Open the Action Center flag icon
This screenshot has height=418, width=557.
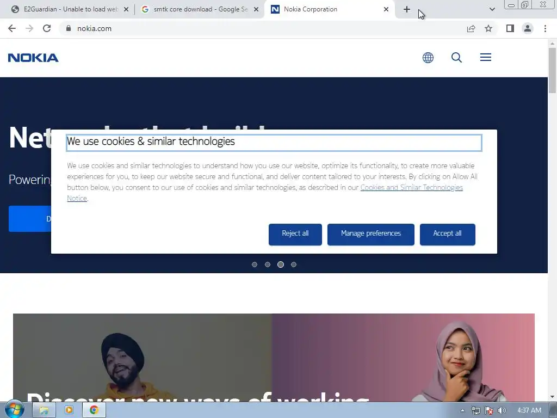[489, 410]
